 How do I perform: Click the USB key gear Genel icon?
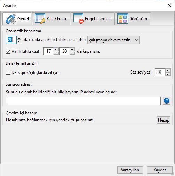point(10,18)
